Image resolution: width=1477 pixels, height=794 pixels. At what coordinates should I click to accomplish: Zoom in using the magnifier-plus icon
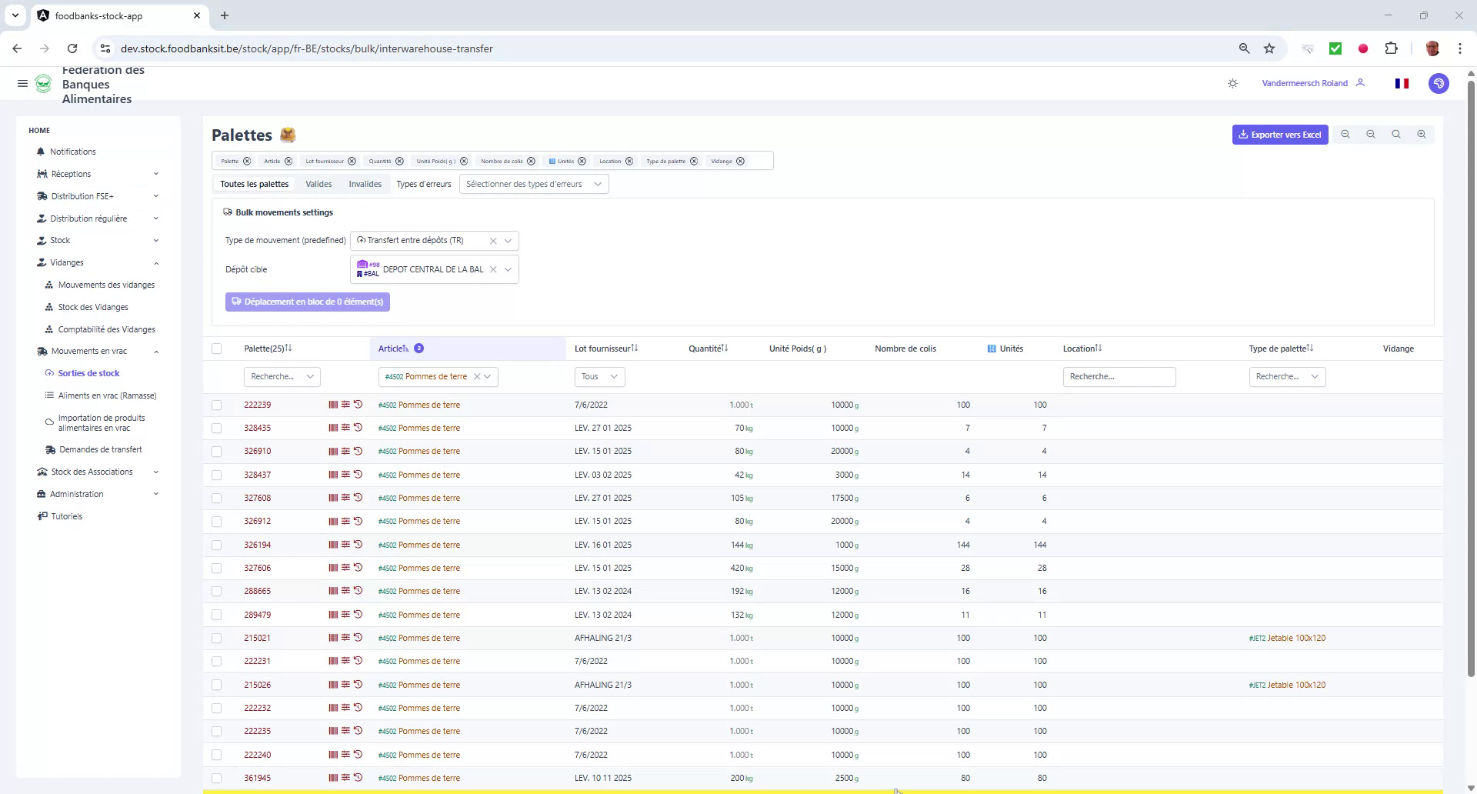click(1422, 134)
